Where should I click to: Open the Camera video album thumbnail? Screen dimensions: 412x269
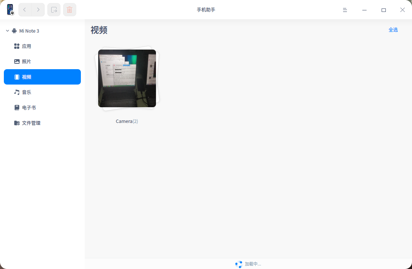pyautogui.click(x=127, y=78)
